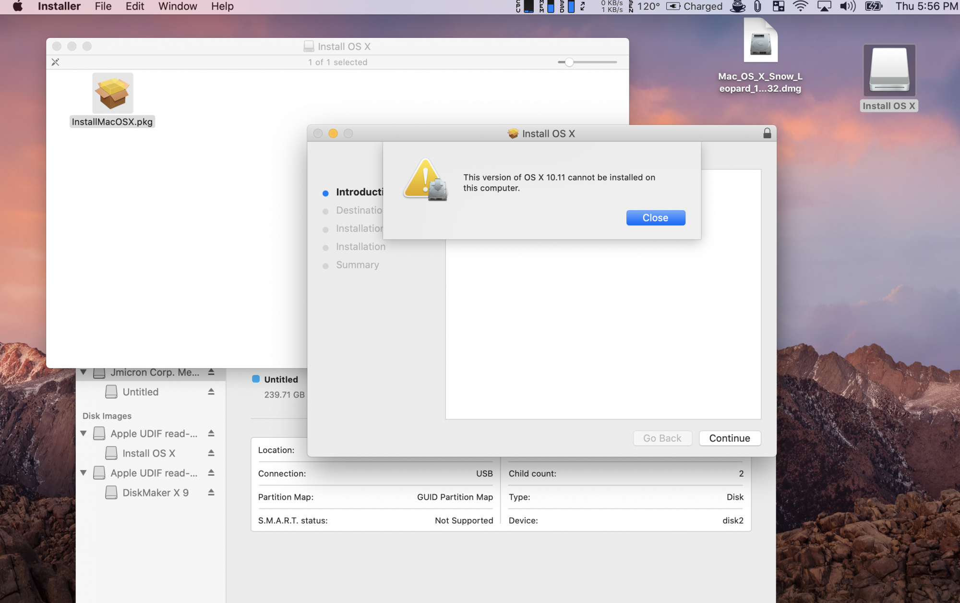Open the Help menu

click(x=222, y=6)
